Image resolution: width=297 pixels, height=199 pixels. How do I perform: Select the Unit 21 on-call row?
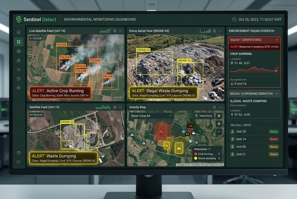pyautogui.click(x=254, y=154)
